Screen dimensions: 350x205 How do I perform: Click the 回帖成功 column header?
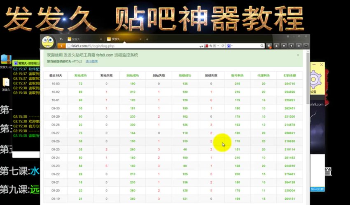tap(133, 75)
